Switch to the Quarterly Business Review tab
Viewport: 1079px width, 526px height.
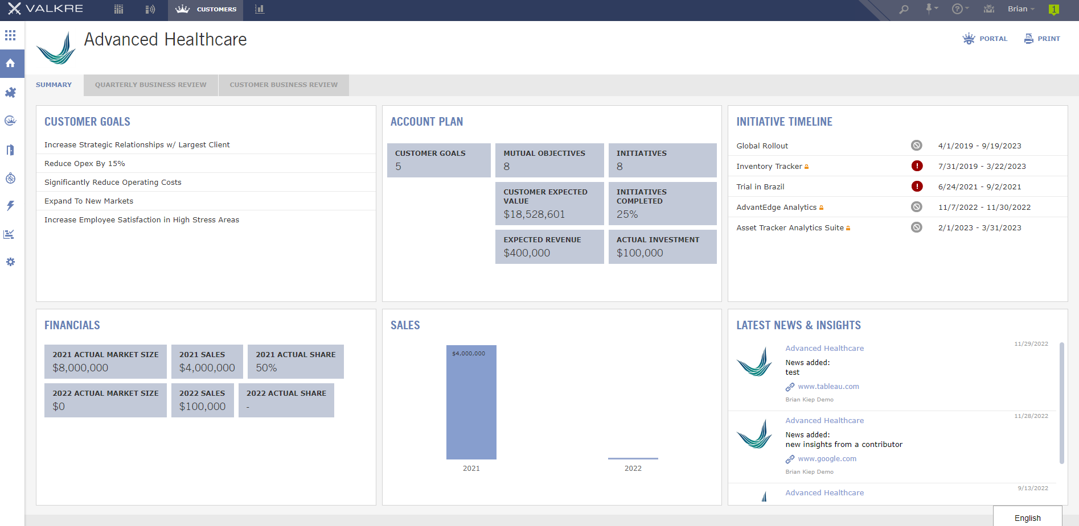151,85
